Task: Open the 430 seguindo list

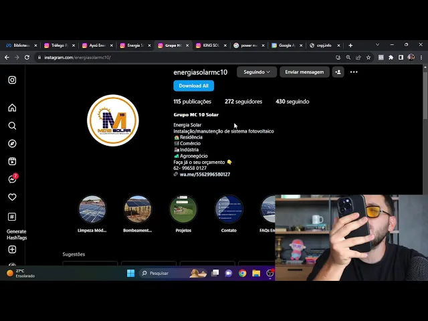Action: pyautogui.click(x=292, y=102)
